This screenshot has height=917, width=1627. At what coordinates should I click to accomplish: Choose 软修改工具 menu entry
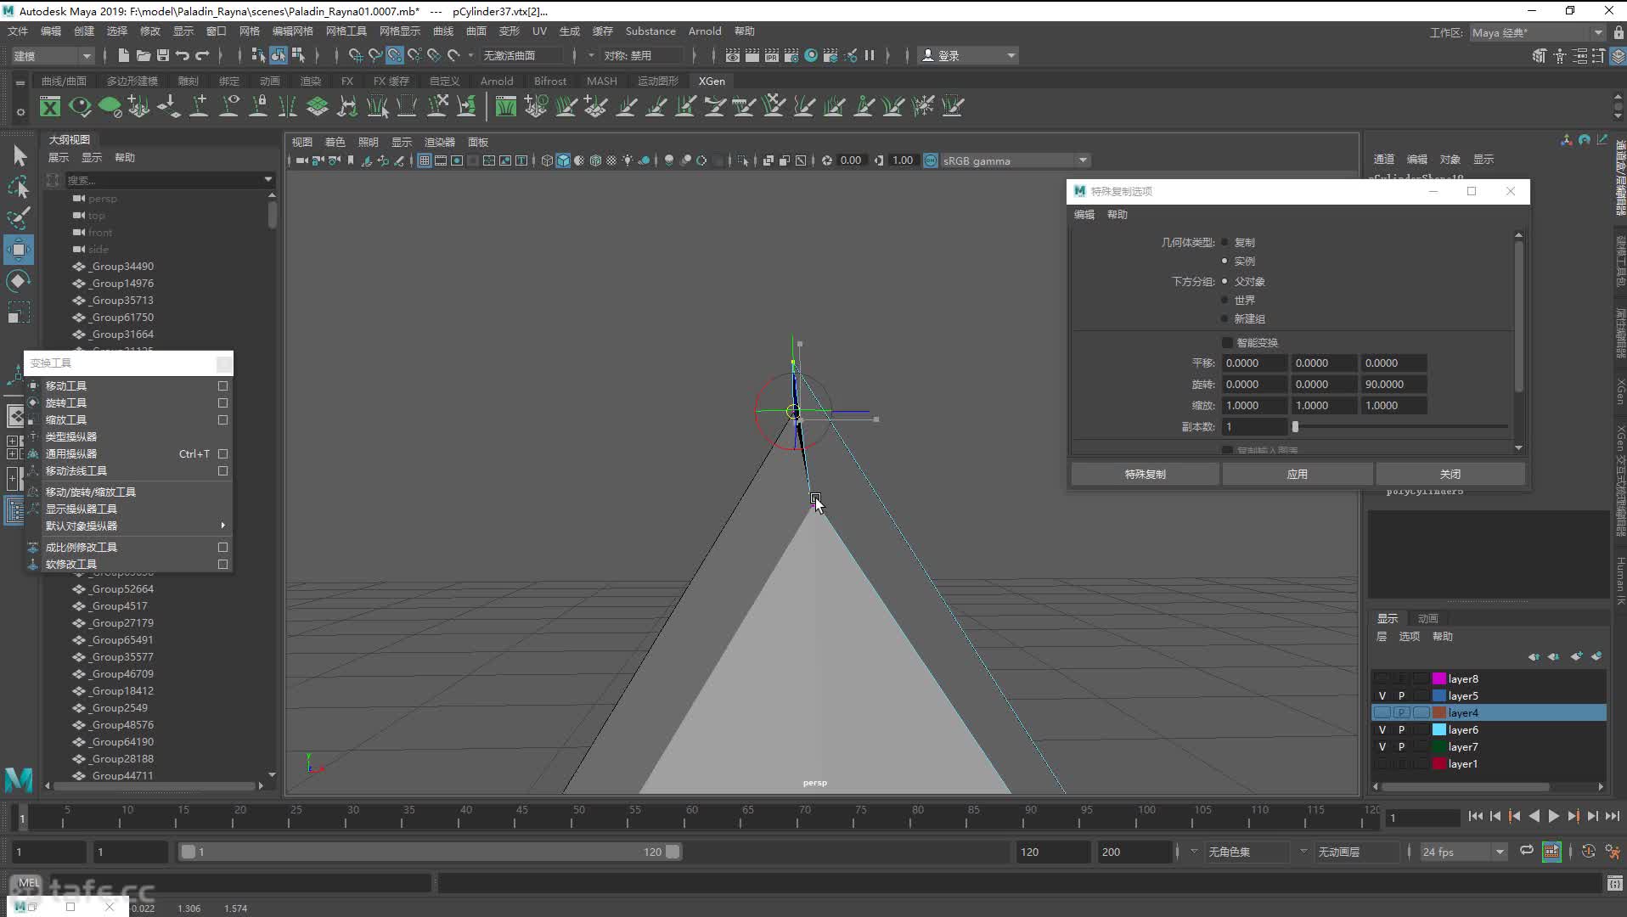71,564
